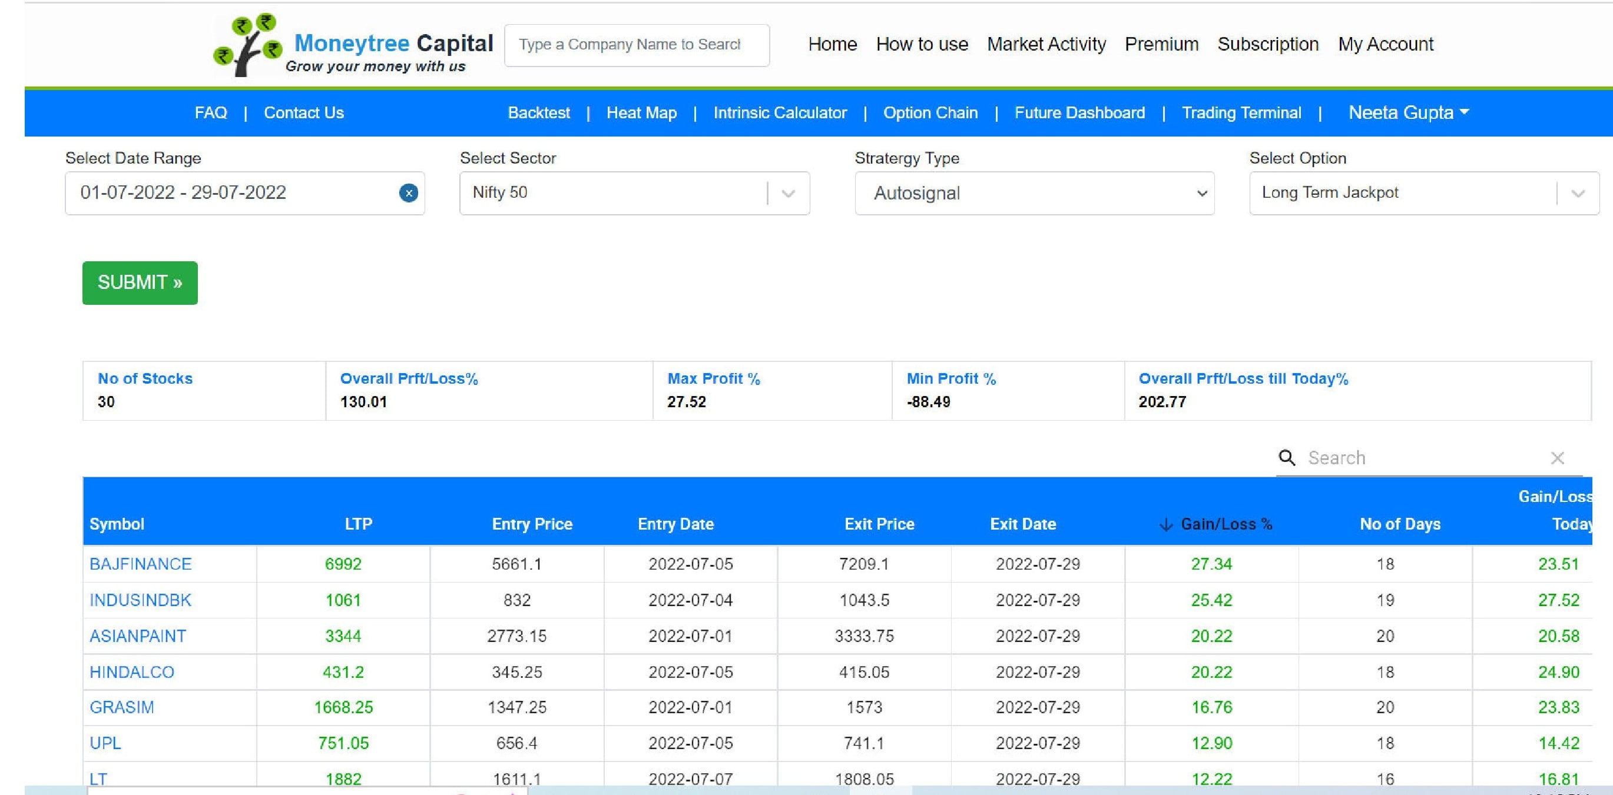Viewport: 1613px width, 795px height.
Task: Open the Heat Map page
Action: pyautogui.click(x=641, y=112)
